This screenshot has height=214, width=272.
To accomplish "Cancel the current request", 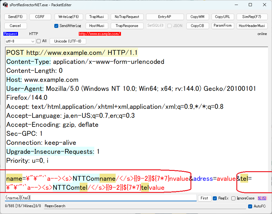I will 16,26.
